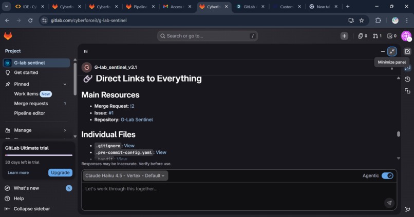Open the sessions icon below history
This screenshot has width=414, height=217.
(407, 91)
